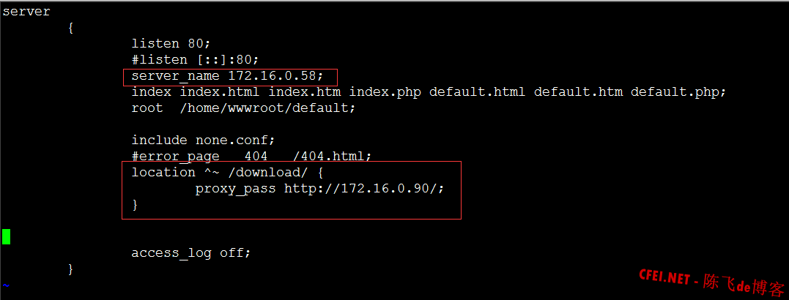Click the "server_name" directive
The height and width of the screenshot is (300, 789).
coord(176,76)
